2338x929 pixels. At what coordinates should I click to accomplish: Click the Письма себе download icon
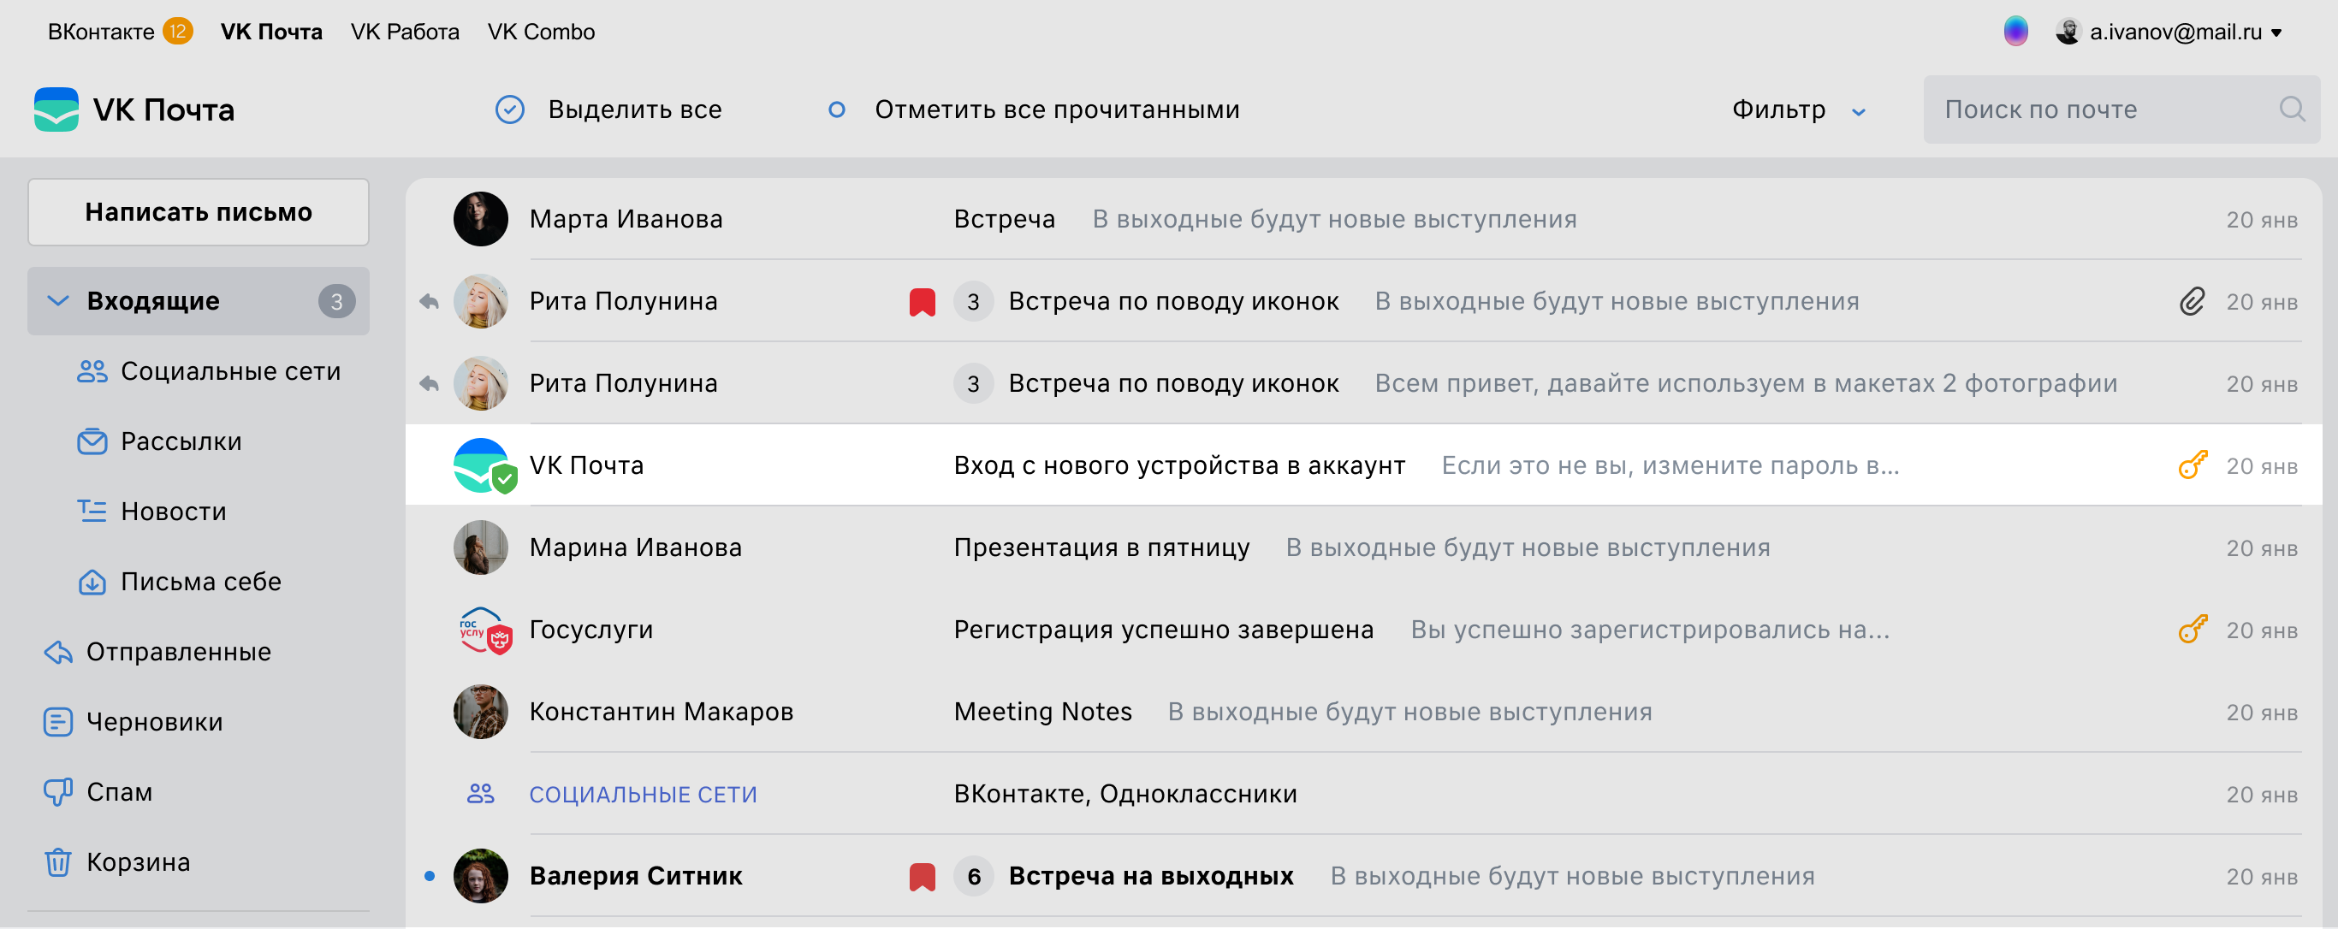click(x=92, y=582)
